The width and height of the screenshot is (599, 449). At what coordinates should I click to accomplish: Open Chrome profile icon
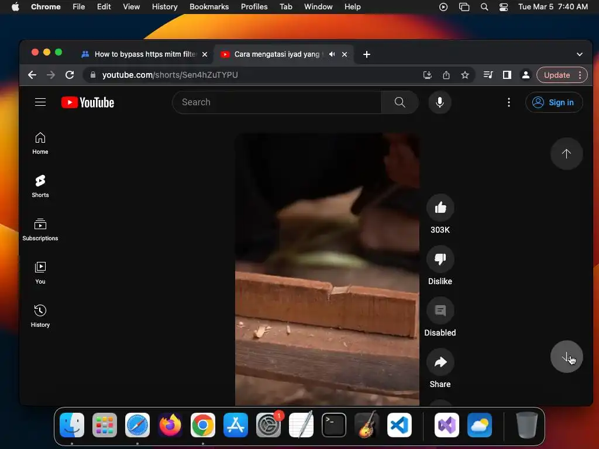[526, 75]
